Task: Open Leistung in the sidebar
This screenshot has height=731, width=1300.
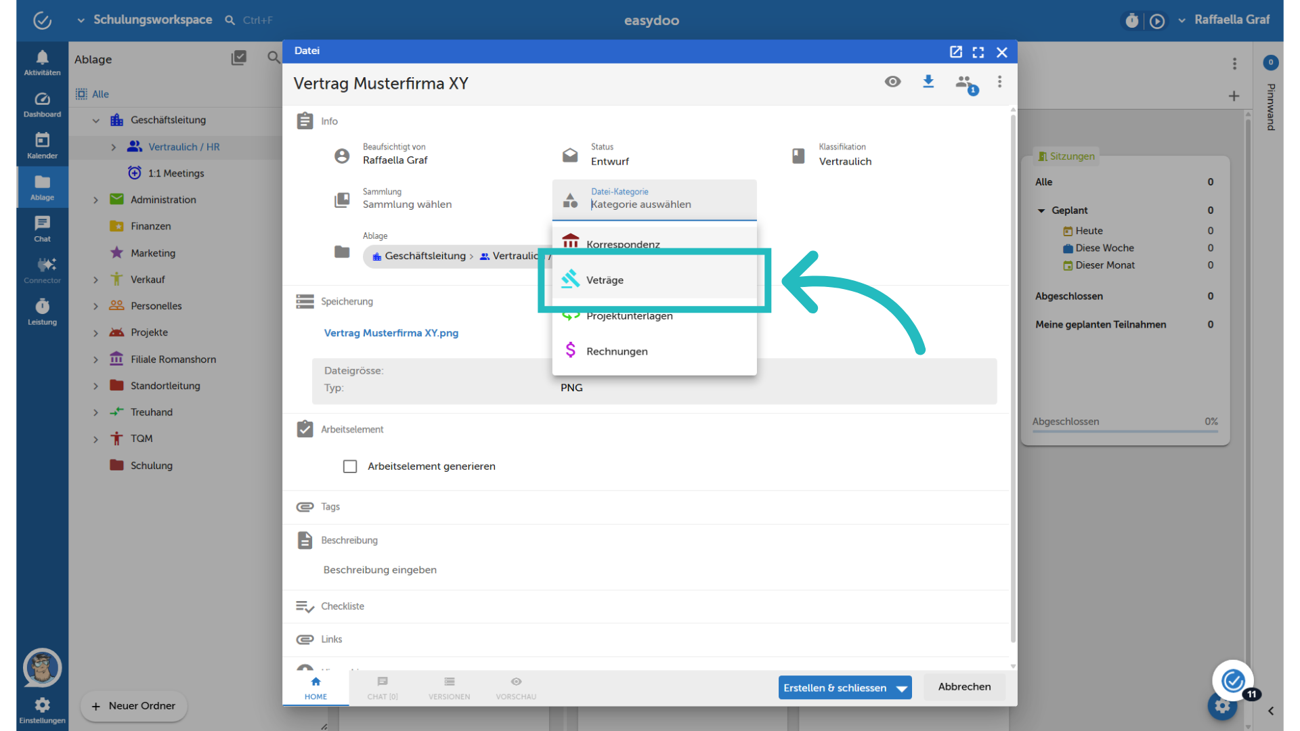Action: pos(42,312)
